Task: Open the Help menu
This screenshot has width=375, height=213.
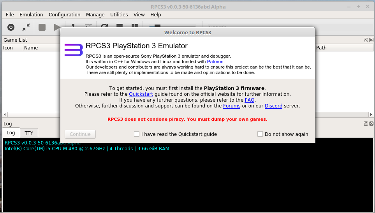Action: 155,14
